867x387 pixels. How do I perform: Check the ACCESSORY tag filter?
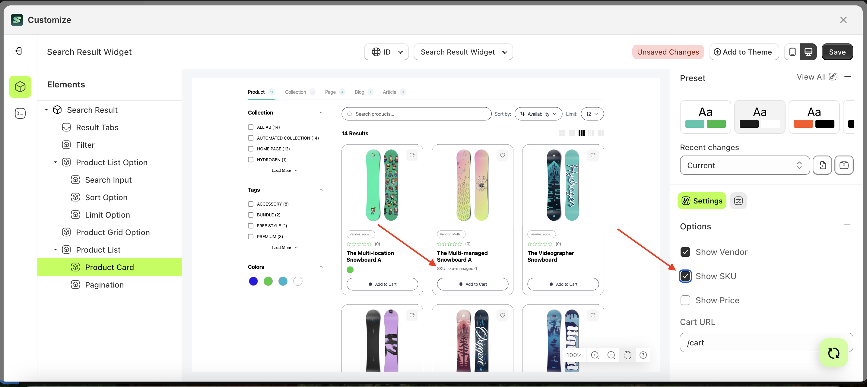point(251,204)
